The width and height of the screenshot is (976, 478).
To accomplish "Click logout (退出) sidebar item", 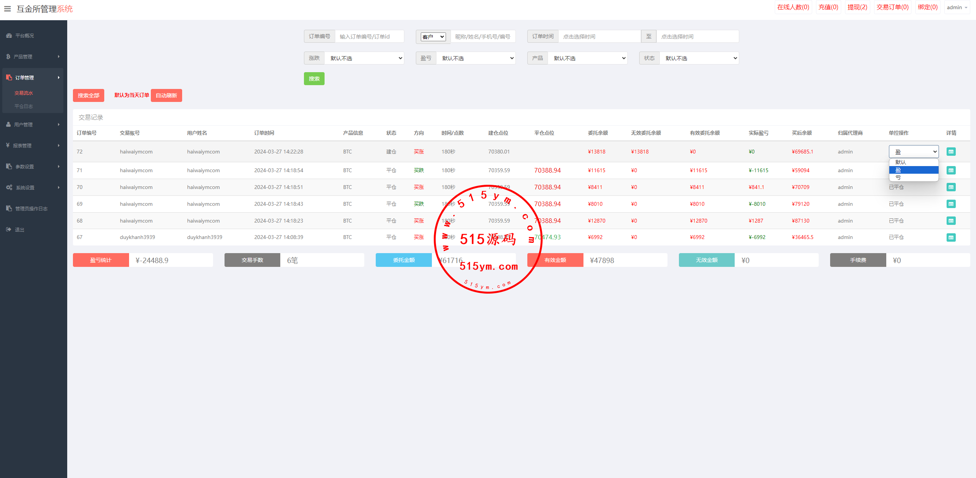I will tap(19, 229).
